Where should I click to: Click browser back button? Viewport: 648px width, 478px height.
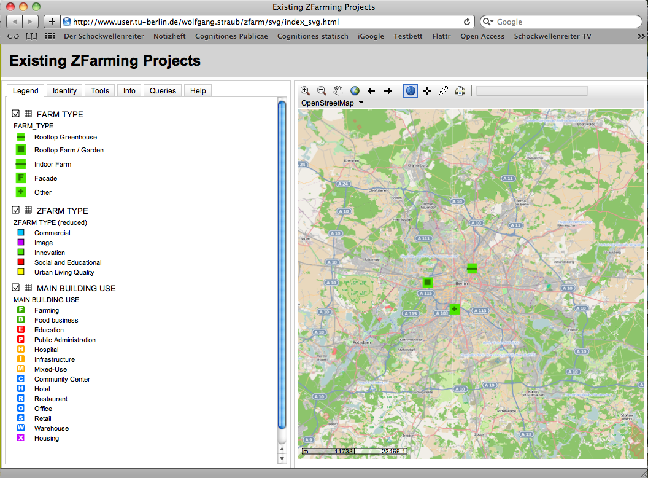pos(15,22)
